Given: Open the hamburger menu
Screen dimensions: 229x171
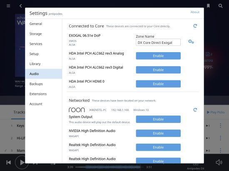Looking at the screenshot, I should pyautogui.click(x=8, y=6).
